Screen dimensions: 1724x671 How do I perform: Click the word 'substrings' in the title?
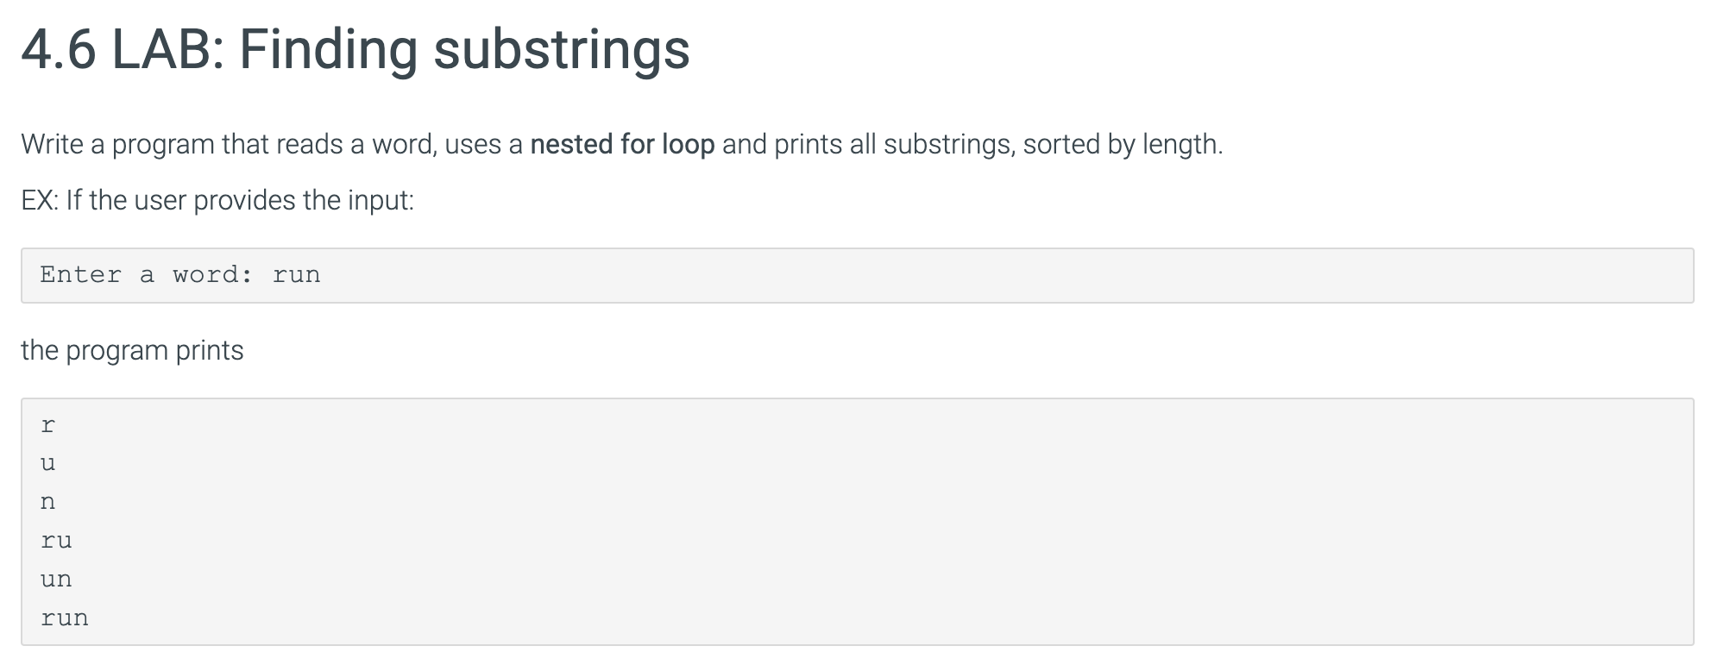coord(561,49)
